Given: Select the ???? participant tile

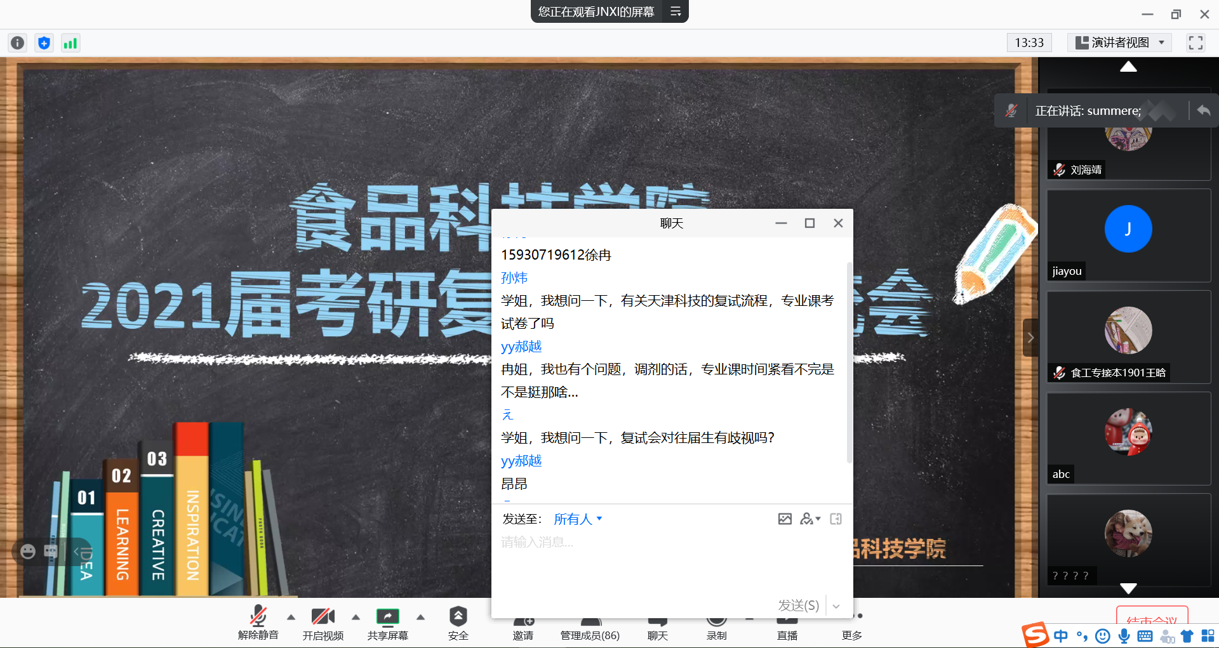Looking at the screenshot, I should 1129,540.
